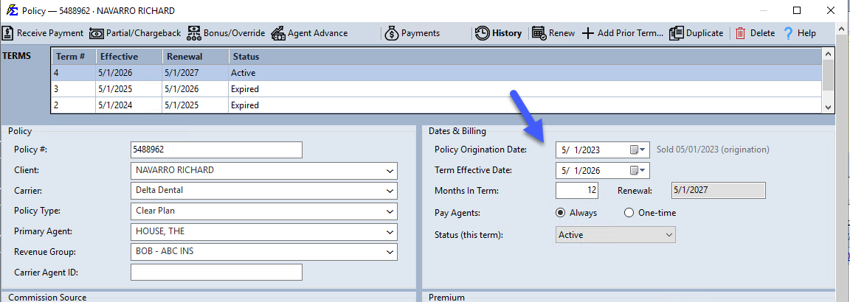Sort terms by Term # column header
The image size is (850, 302).
pos(74,56)
